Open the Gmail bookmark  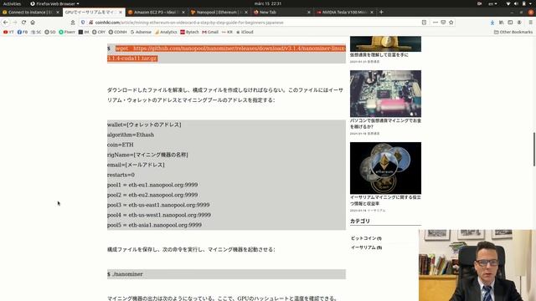click(x=210, y=32)
